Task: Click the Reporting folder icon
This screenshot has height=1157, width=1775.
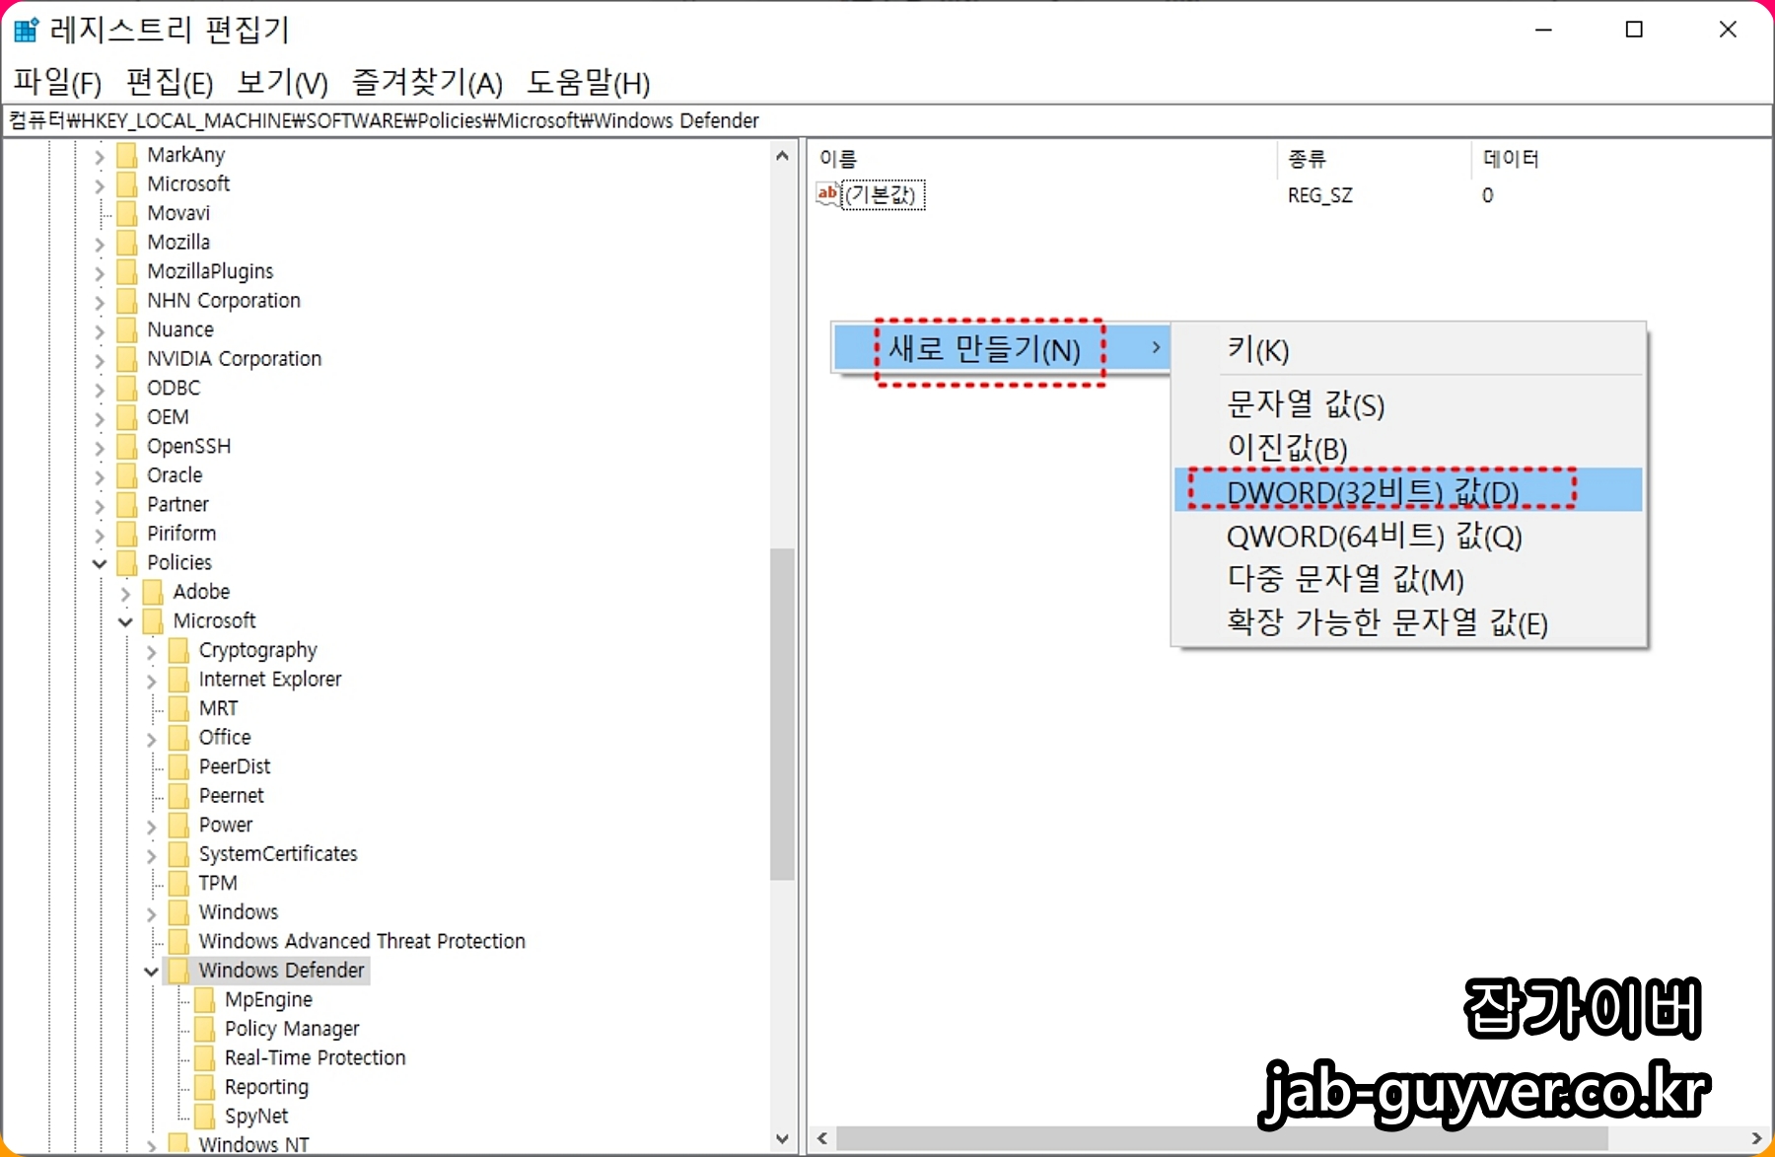Action: click(204, 1087)
